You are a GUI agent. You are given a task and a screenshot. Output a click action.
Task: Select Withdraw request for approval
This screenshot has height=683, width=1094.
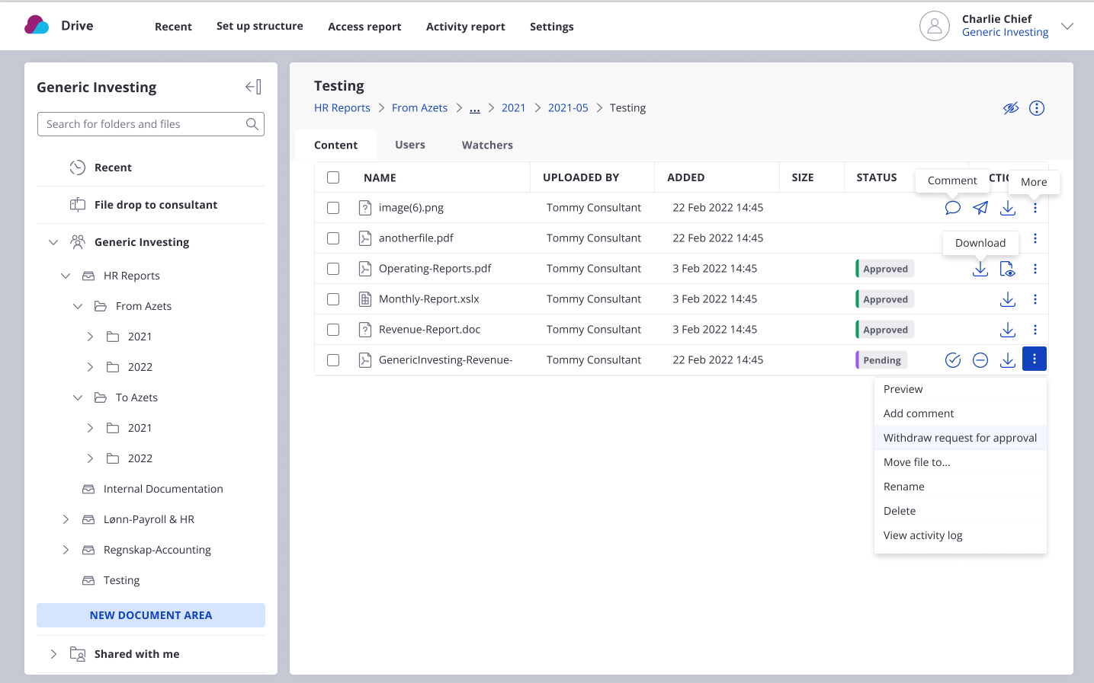[961, 438]
